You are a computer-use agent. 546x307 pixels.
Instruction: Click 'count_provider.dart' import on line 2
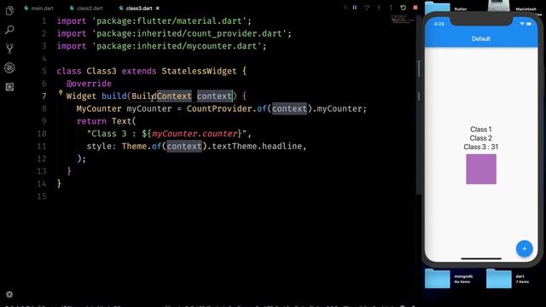pyautogui.click(x=235, y=34)
